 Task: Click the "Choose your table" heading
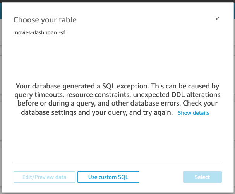pyautogui.click(x=45, y=20)
